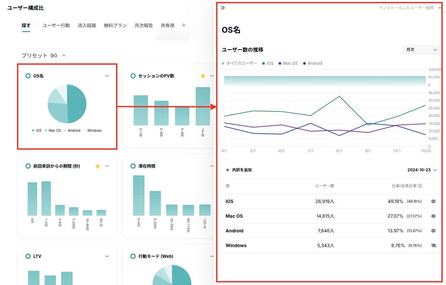Click the 1~2日 bar in 前回来訪 chart

[46, 198]
